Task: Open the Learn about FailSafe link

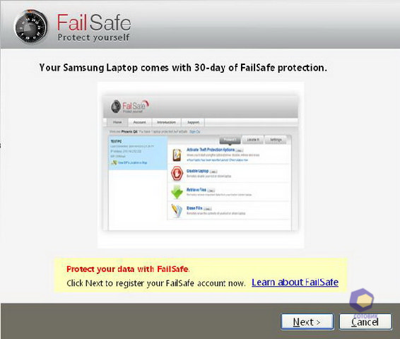Action: coord(295,282)
